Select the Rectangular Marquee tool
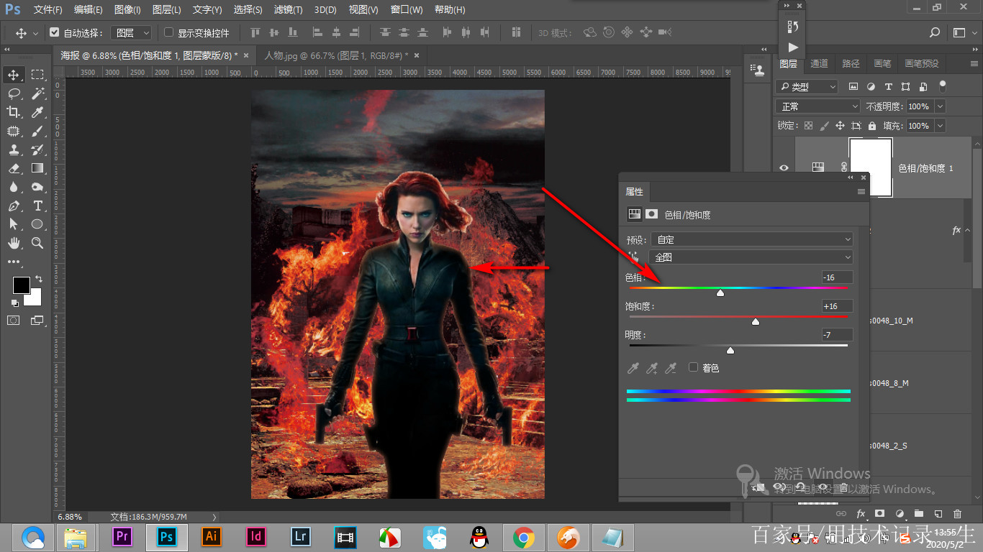 pos(37,75)
